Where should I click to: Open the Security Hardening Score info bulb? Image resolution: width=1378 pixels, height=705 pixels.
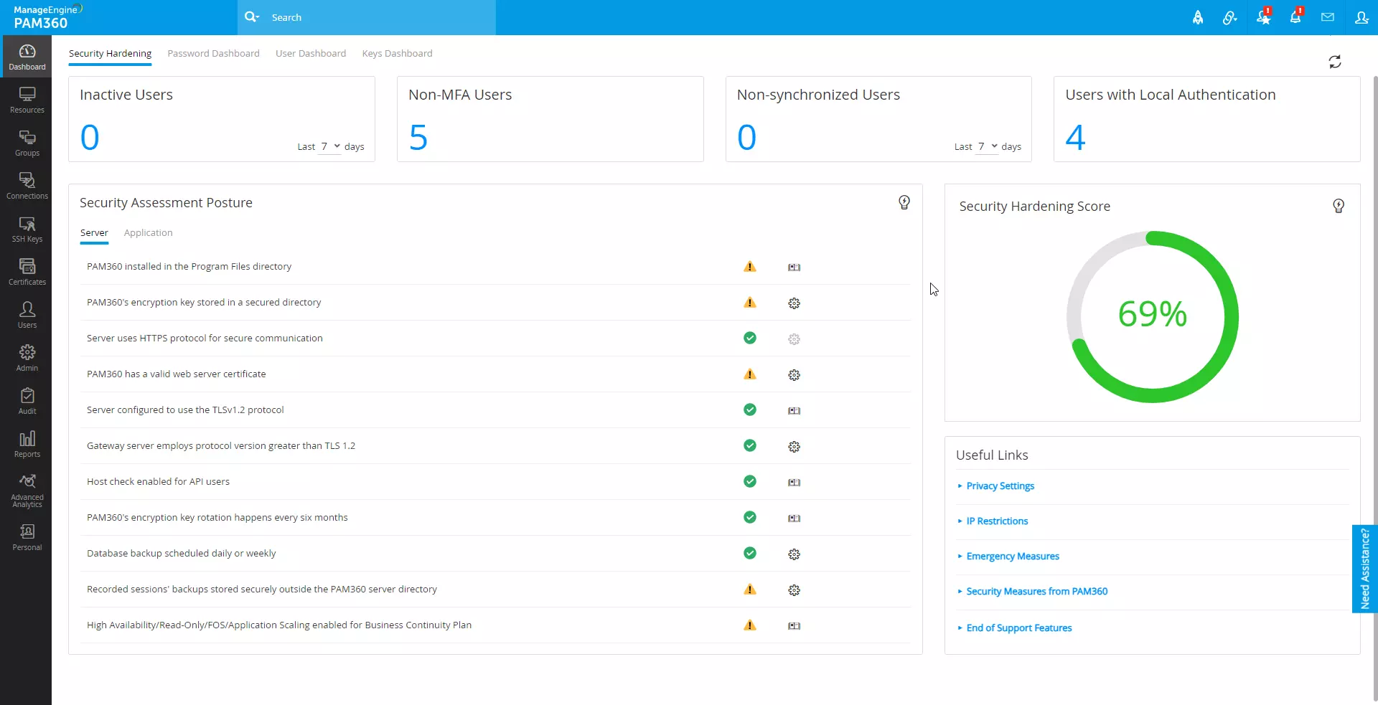tap(1338, 206)
